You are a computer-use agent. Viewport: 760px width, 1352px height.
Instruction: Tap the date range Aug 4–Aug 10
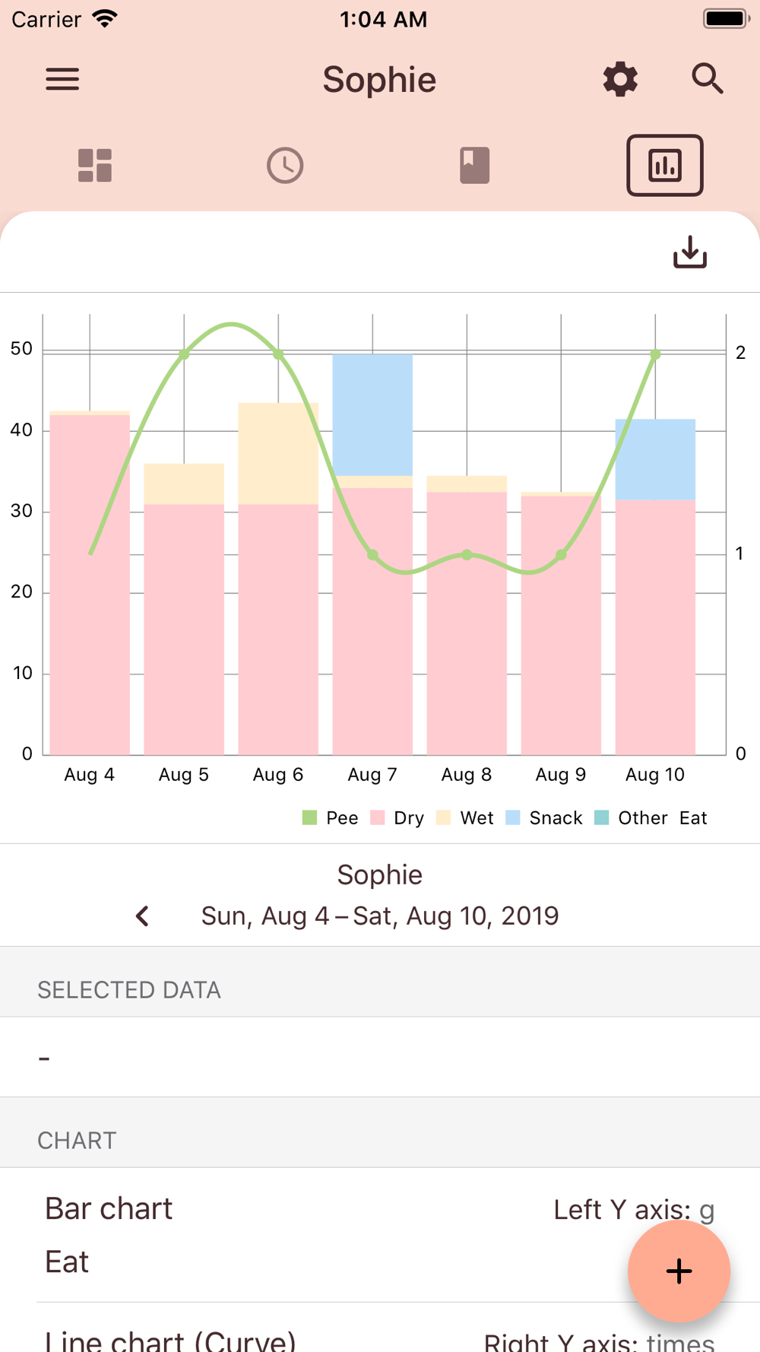pyautogui.click(x=380, y=916)
